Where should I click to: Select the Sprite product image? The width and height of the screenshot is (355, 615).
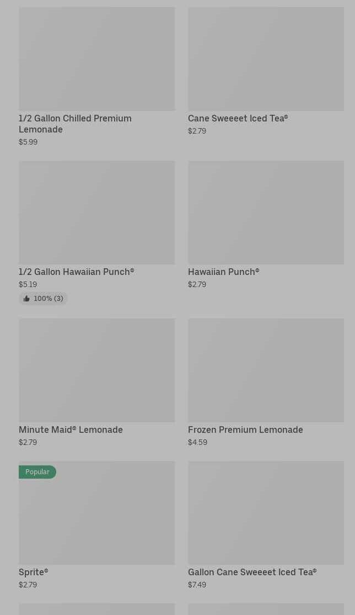(97, 513)
